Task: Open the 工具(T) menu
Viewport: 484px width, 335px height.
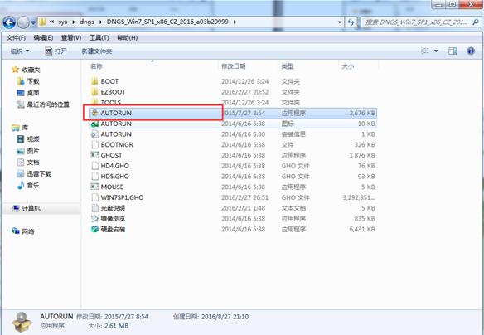Action: tap(99, 37)
